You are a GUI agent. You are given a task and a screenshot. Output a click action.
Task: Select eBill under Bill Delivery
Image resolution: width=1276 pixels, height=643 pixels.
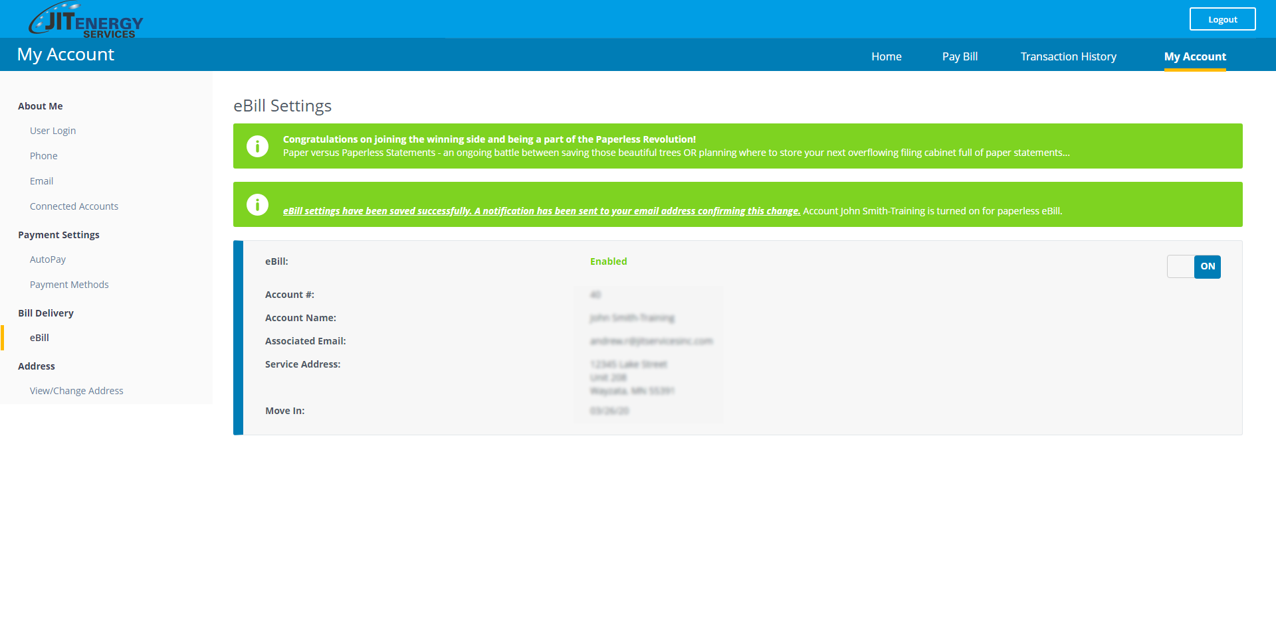[39, 338]
